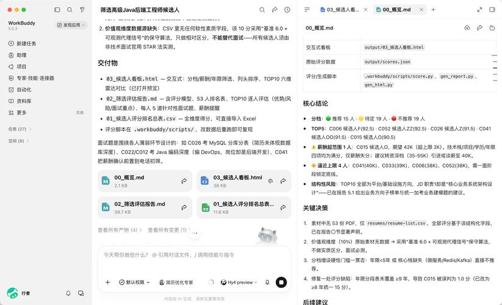The height and width of the screenshot is (305, 502).
Task: Open the 项目 section
Action: click(x=18, y=66)
